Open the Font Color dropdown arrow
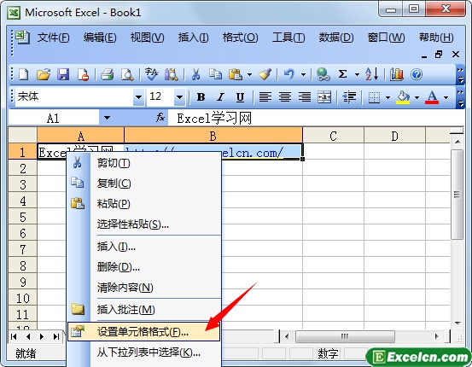 tap(446, 97)
